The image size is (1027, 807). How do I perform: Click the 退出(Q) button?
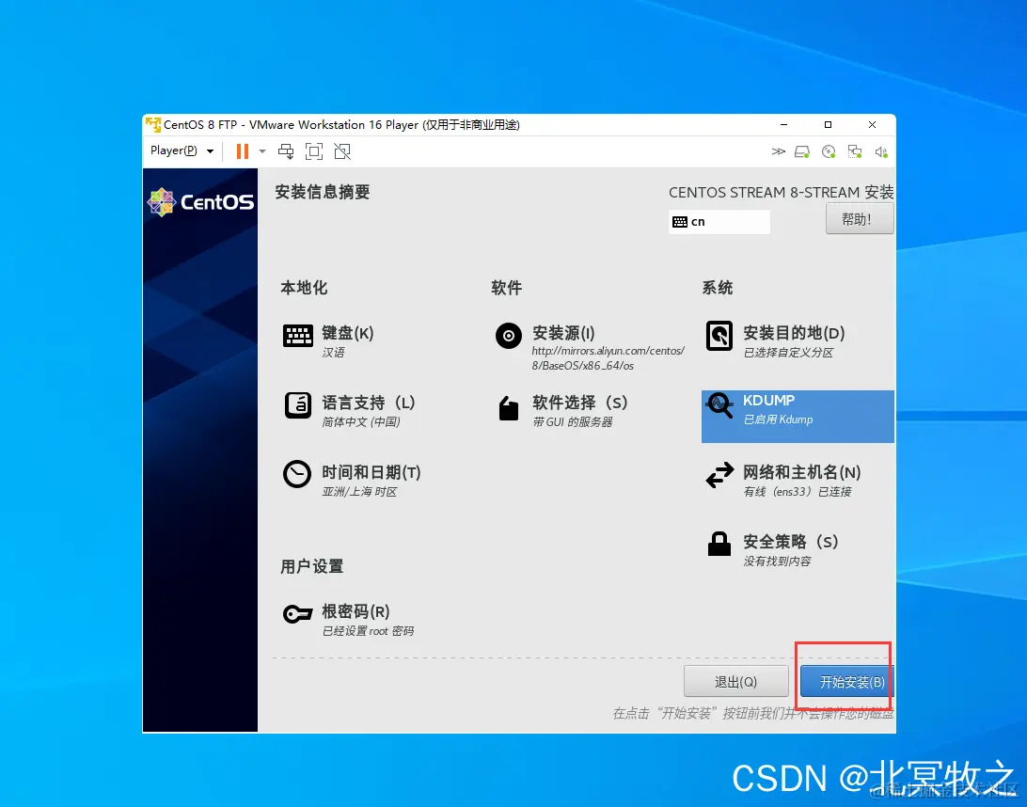[735, 682]
